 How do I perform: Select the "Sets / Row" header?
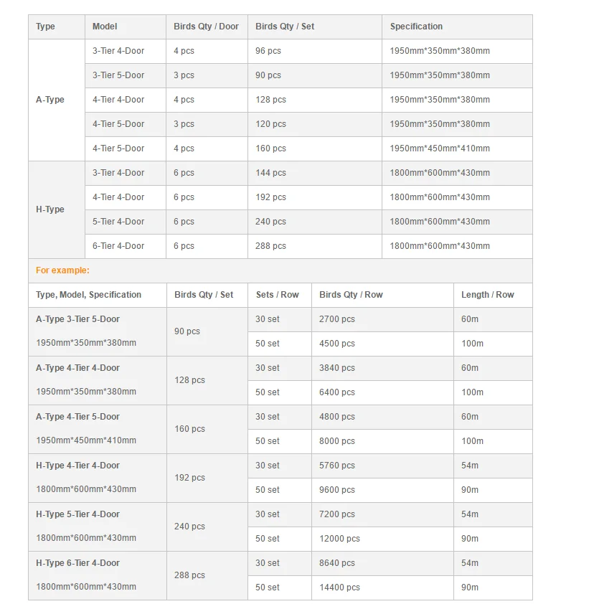pyautogui.click(x=277, y=295)
